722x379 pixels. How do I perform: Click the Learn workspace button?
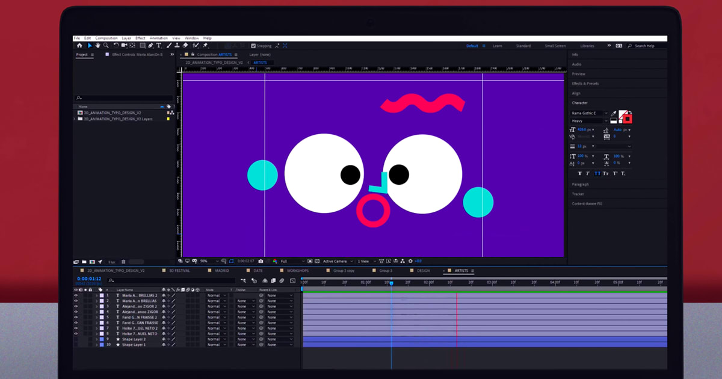tap(498, 45)
